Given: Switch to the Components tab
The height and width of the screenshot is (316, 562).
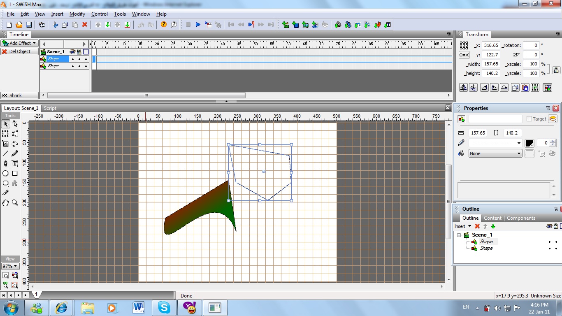Looking at the screenshot, I should click(521, 218).
